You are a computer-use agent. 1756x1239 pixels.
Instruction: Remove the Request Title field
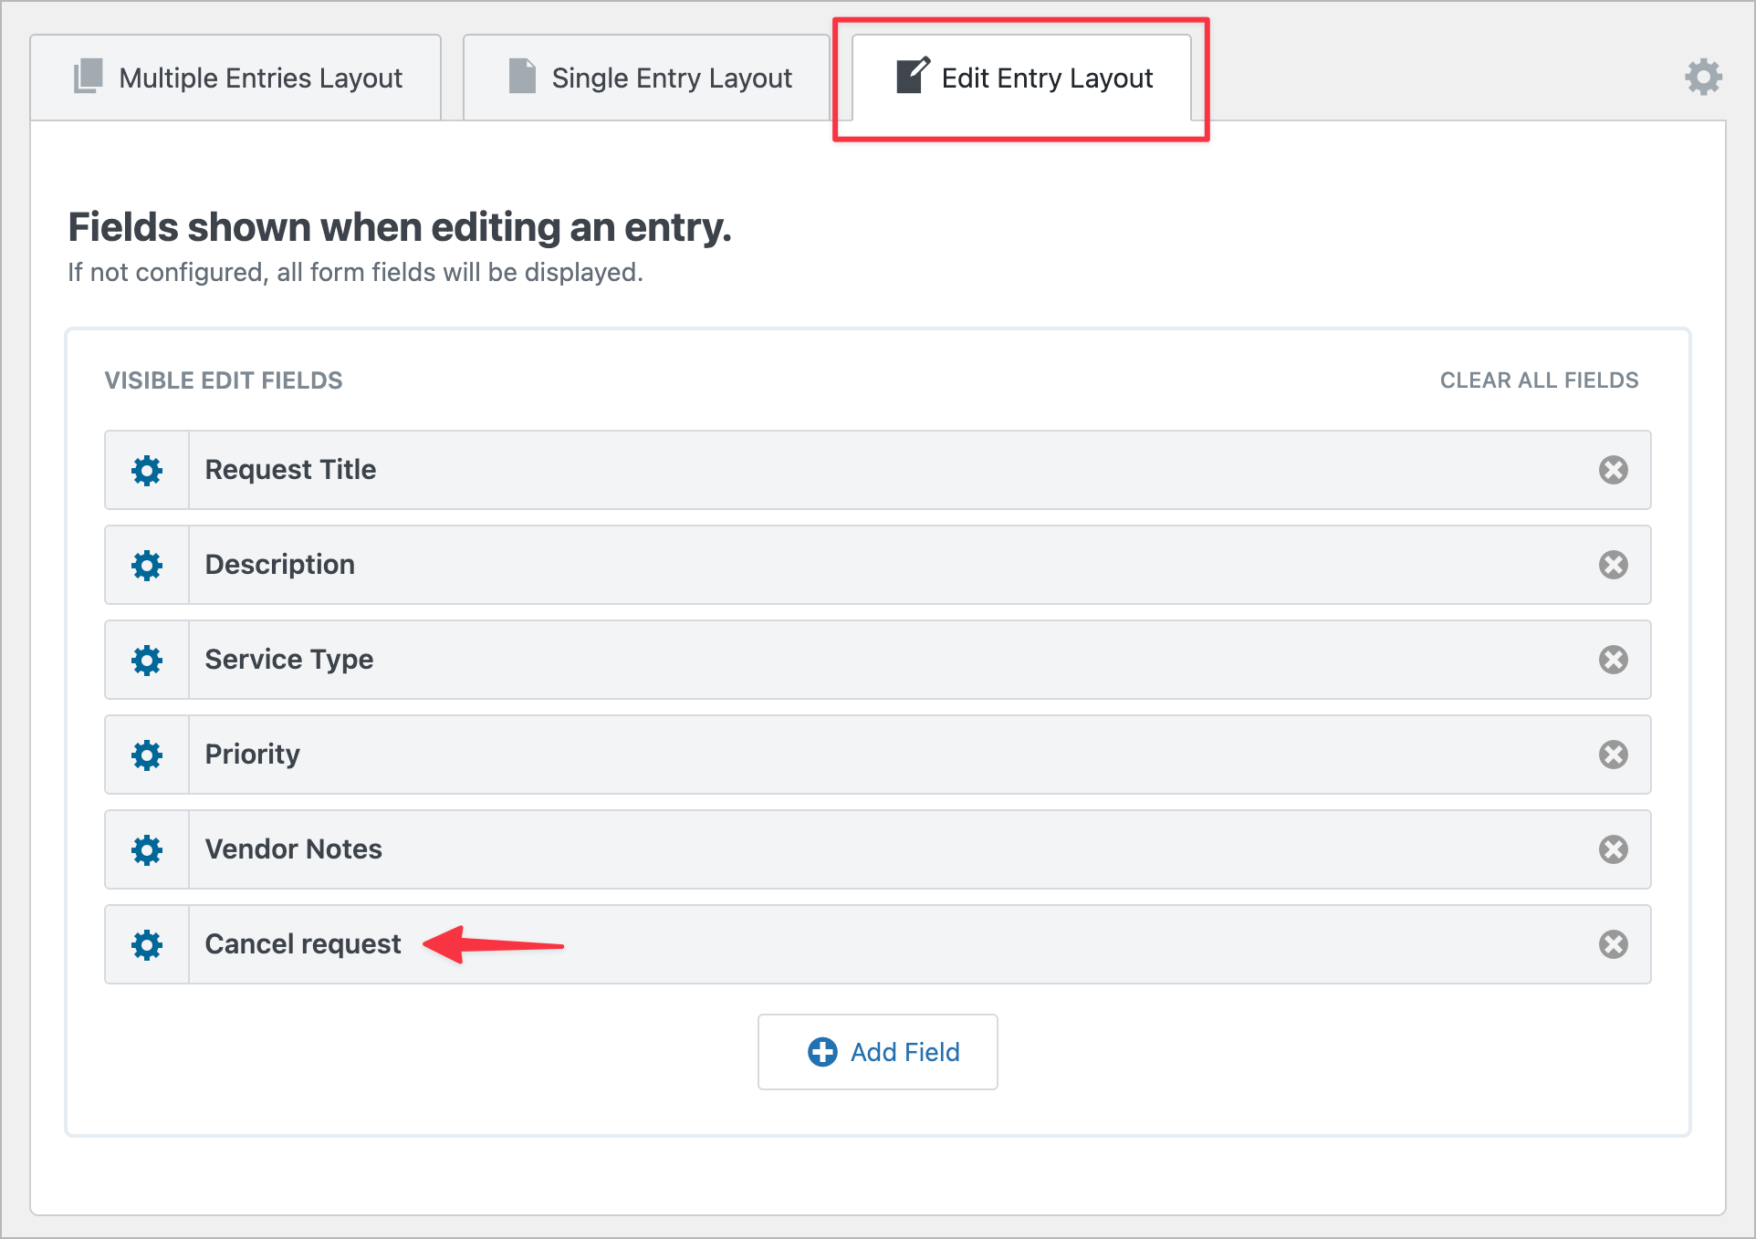pos(1613,470)
